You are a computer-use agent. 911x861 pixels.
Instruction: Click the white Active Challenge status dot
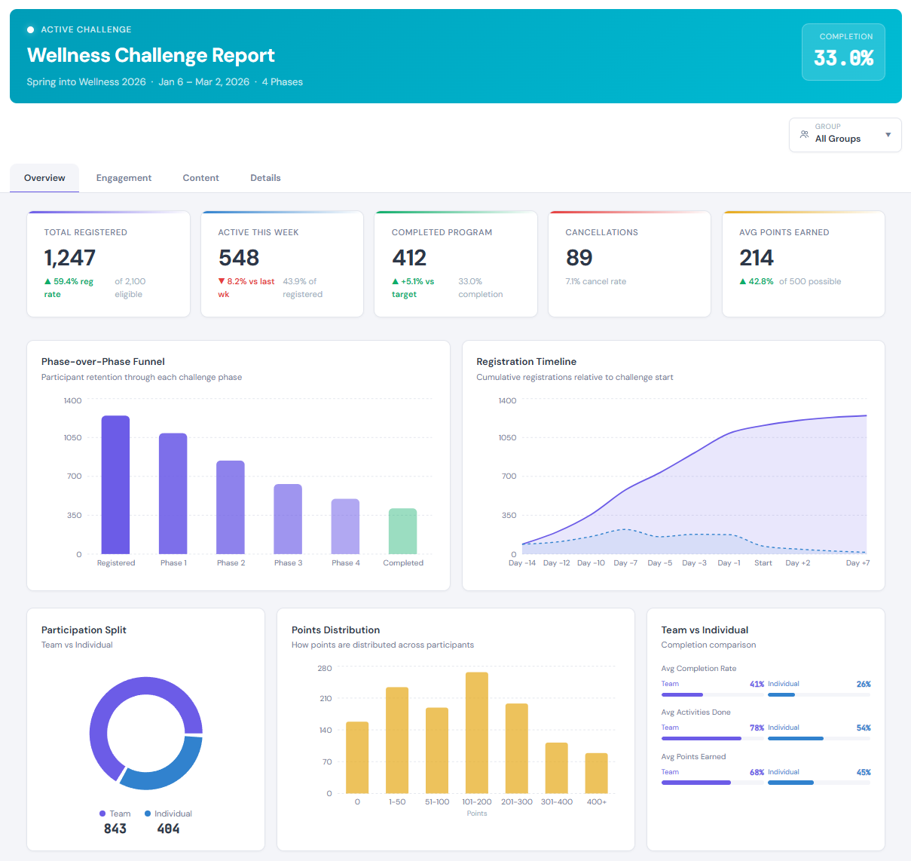click(31, 29)
